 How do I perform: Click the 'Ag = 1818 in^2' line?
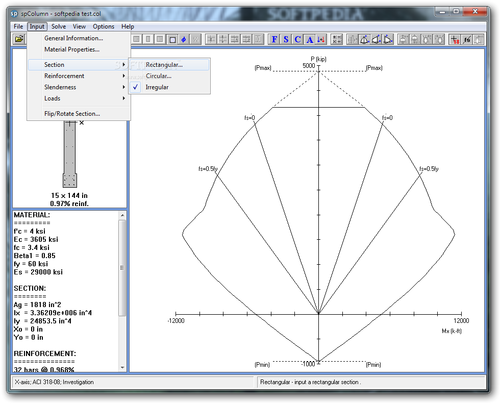pyautogui.click(x=37, y=305)
